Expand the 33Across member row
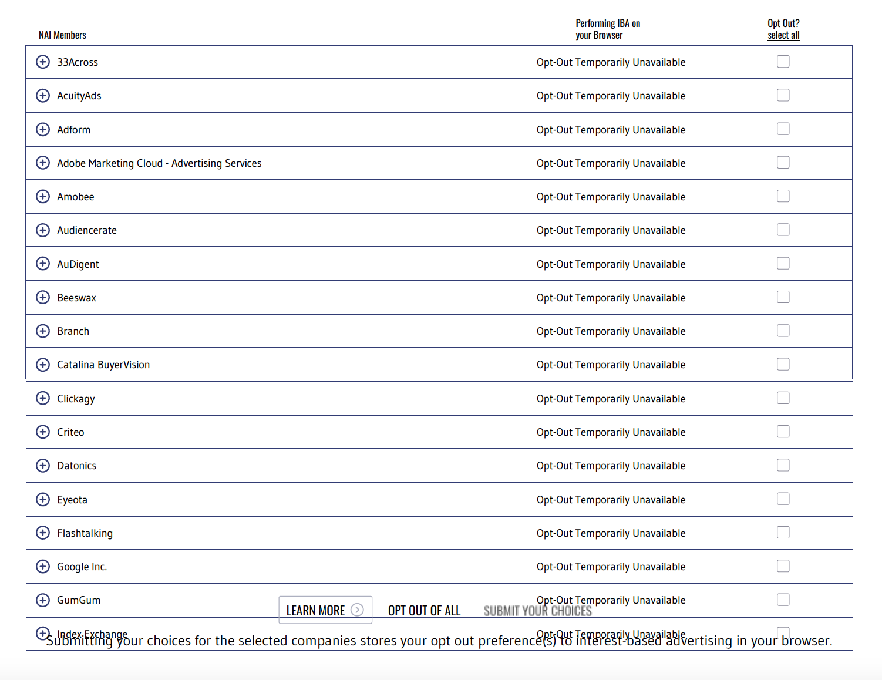Image resolution: width=882 pixels, height=680 pixels. [43, 62]
